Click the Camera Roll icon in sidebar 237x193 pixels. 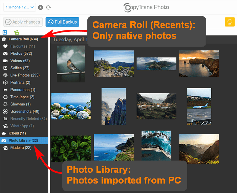click(4, 39)
